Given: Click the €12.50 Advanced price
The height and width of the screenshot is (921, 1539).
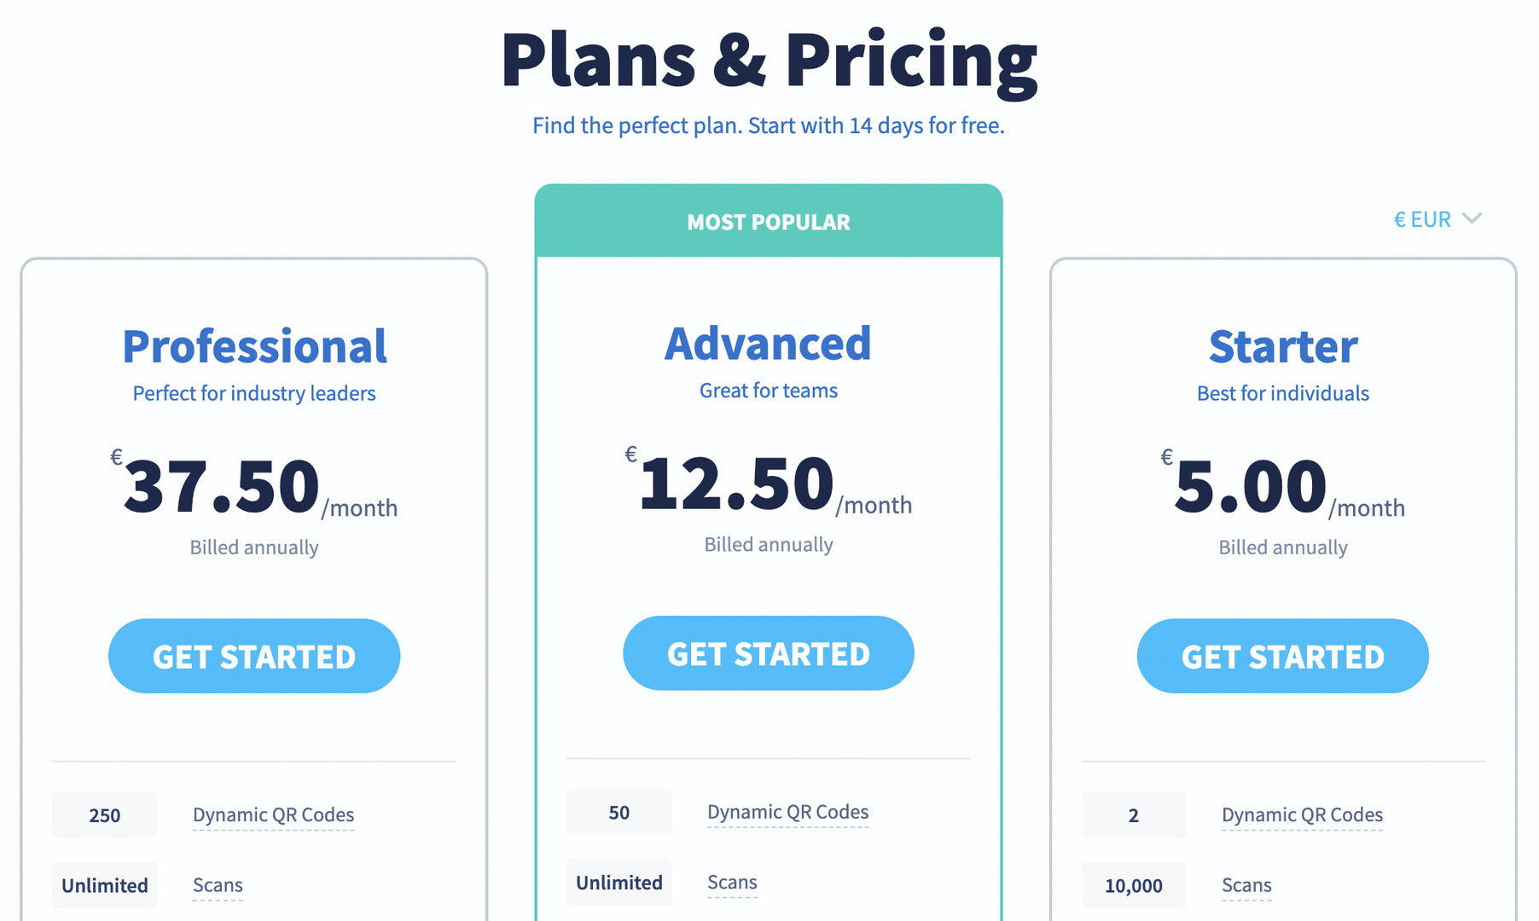Looking at the screenshot, I should tap(735, 484).
